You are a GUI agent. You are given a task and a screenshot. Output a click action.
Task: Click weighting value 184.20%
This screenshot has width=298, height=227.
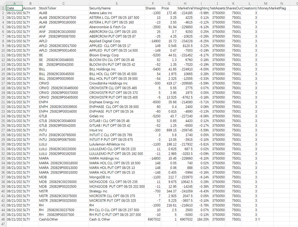point(201,219)
